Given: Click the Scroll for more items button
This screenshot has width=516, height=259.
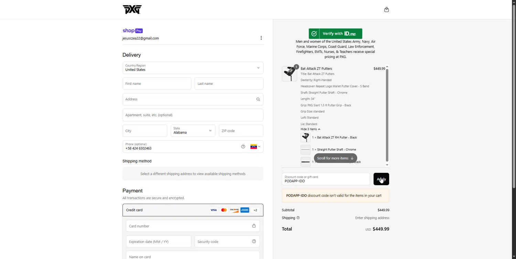Looking at the screenshot, I should point(335,158).
